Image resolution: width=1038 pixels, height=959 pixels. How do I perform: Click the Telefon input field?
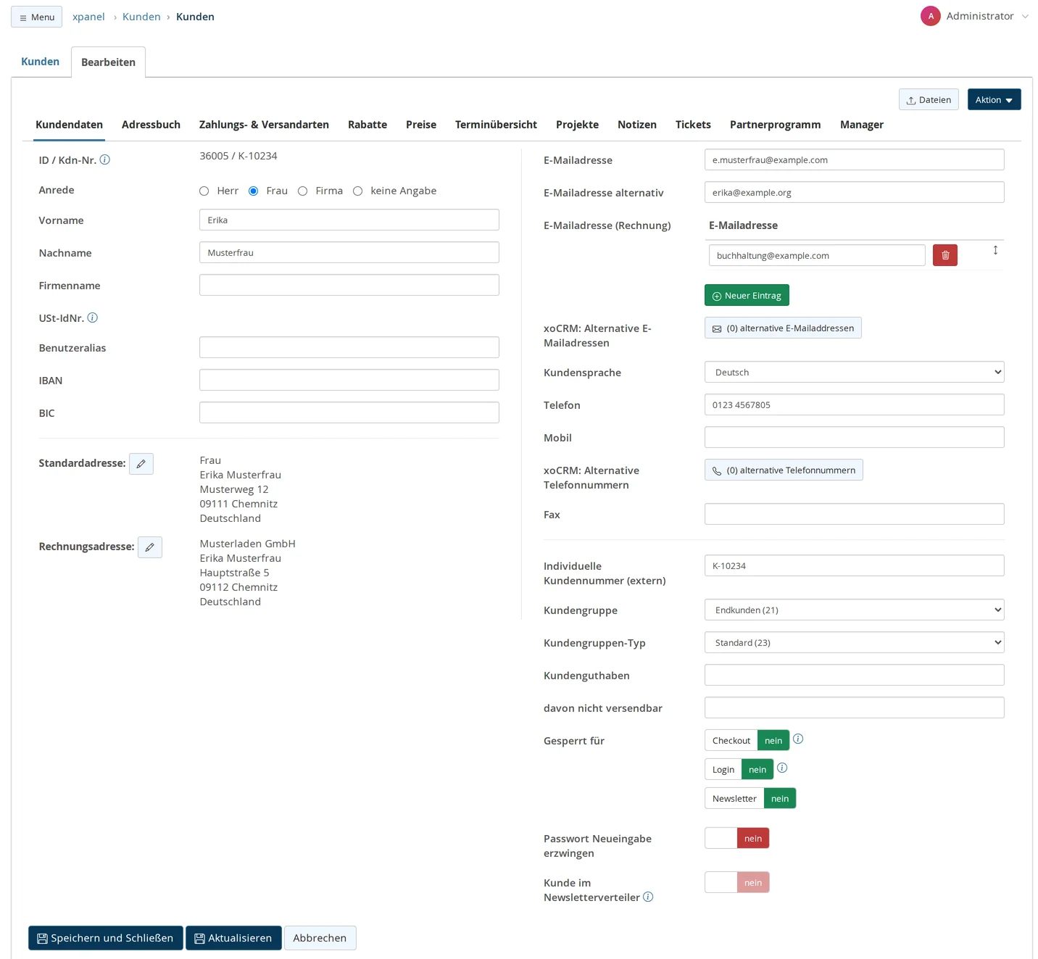[x=854, y=404]
